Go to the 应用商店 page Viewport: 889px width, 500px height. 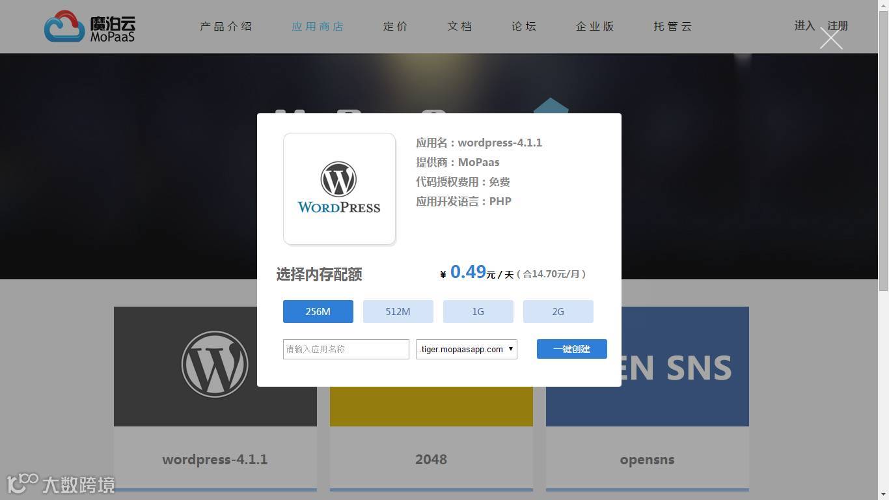[x=318, y=27]
